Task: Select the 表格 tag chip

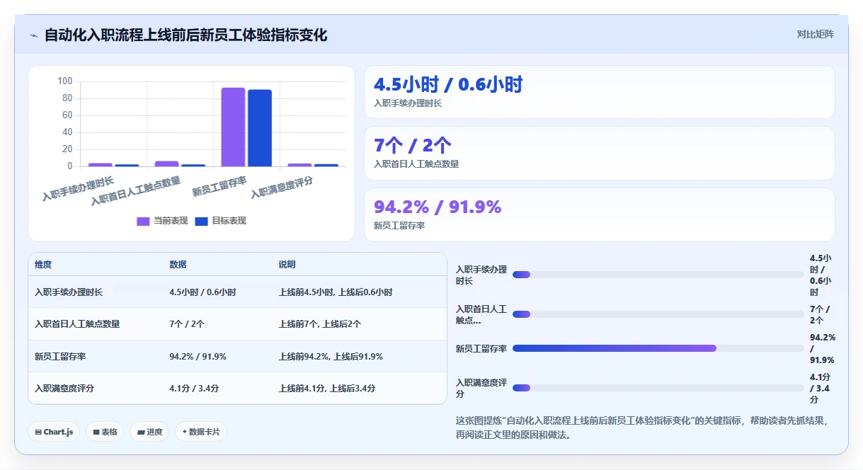Action: click(x=105, y=432)
